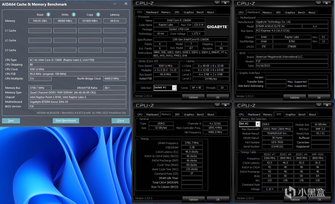Go to Mainboard tab in the Timings CPU-Z window

(152, 114)
